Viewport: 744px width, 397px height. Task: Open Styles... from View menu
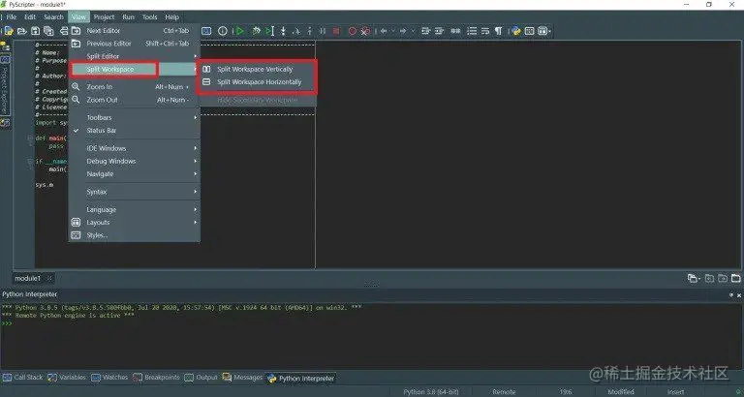pos(135,235)
